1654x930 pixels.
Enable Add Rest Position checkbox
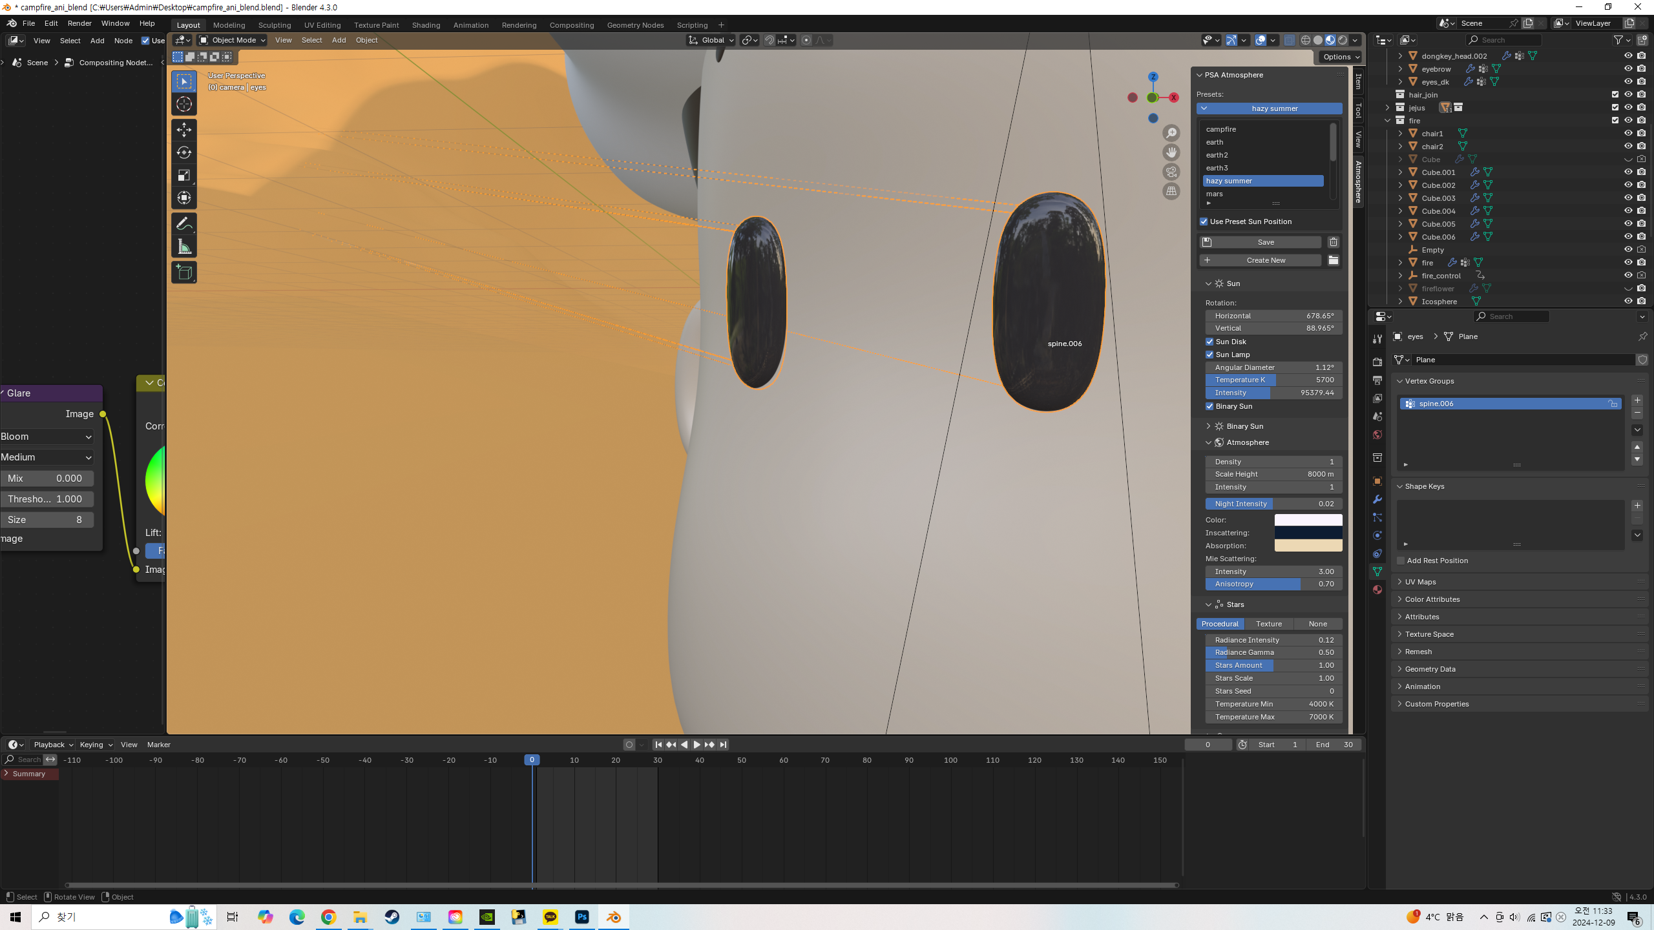point(1401,561)
